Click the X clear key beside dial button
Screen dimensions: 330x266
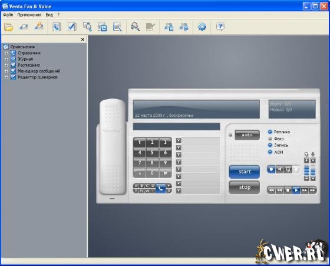[169, 191]
